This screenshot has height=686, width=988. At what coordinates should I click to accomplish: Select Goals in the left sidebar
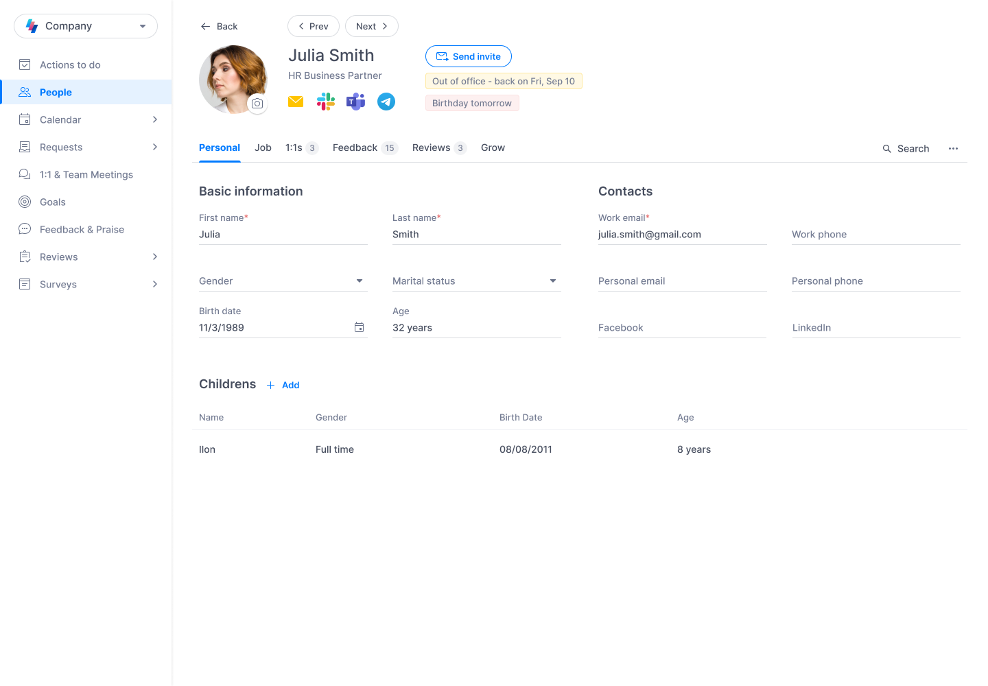52,202
